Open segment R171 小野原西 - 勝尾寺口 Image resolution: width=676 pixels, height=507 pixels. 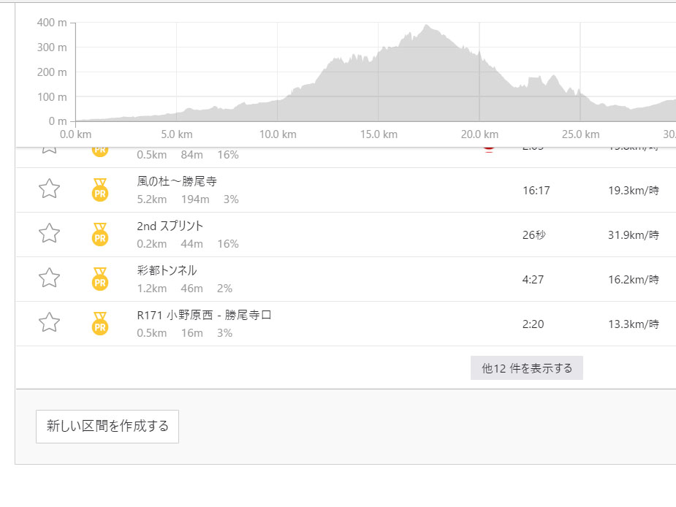point(204,315)
